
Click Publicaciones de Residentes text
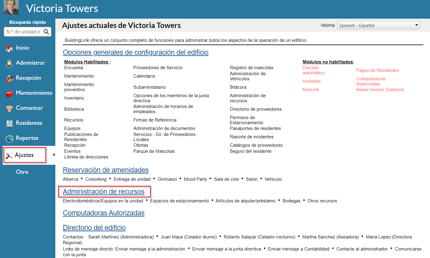pyautogui.click(x=81, y=137)
